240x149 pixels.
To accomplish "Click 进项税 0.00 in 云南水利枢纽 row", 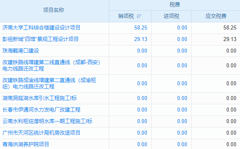I will click(182, 122).
